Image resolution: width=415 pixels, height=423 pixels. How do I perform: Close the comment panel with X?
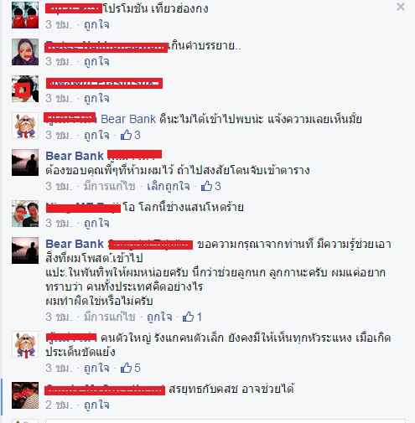pyautogui.click(x=401, y=7)
